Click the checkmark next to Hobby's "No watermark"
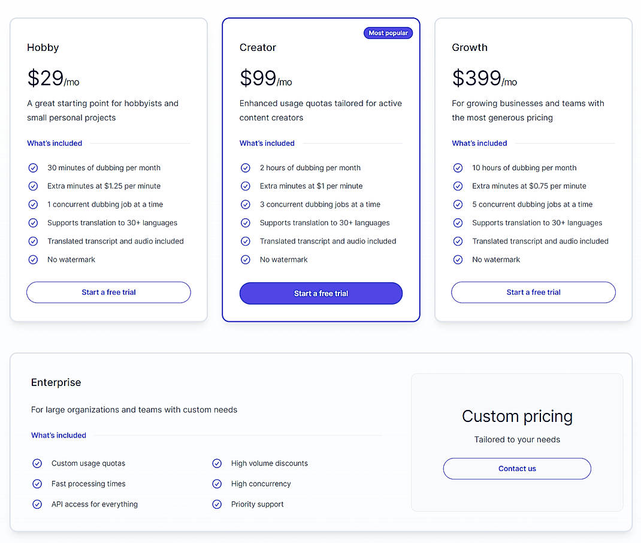 33,260
